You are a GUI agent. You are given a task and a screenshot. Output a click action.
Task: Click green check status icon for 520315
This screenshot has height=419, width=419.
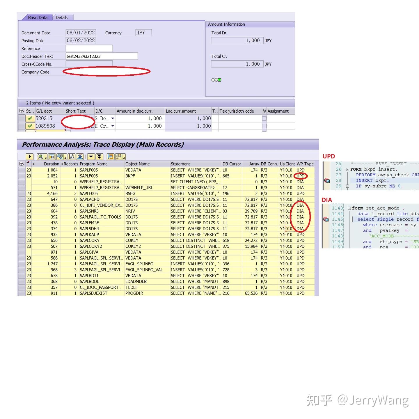[x=30, y=118]
